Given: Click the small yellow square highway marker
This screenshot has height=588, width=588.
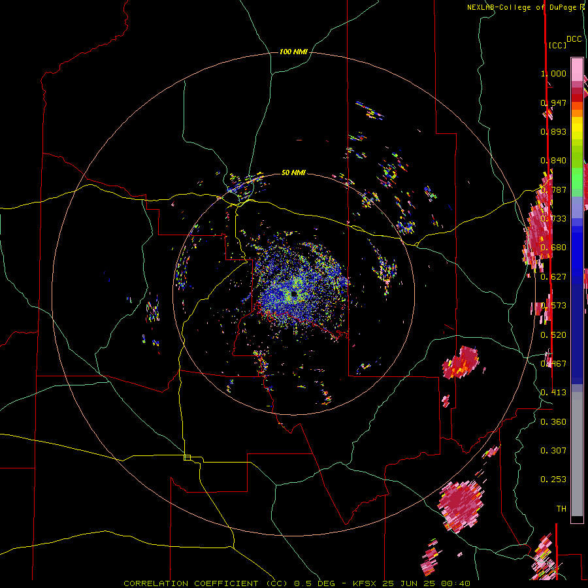Looking at the screenshot, I should [187, 457].
